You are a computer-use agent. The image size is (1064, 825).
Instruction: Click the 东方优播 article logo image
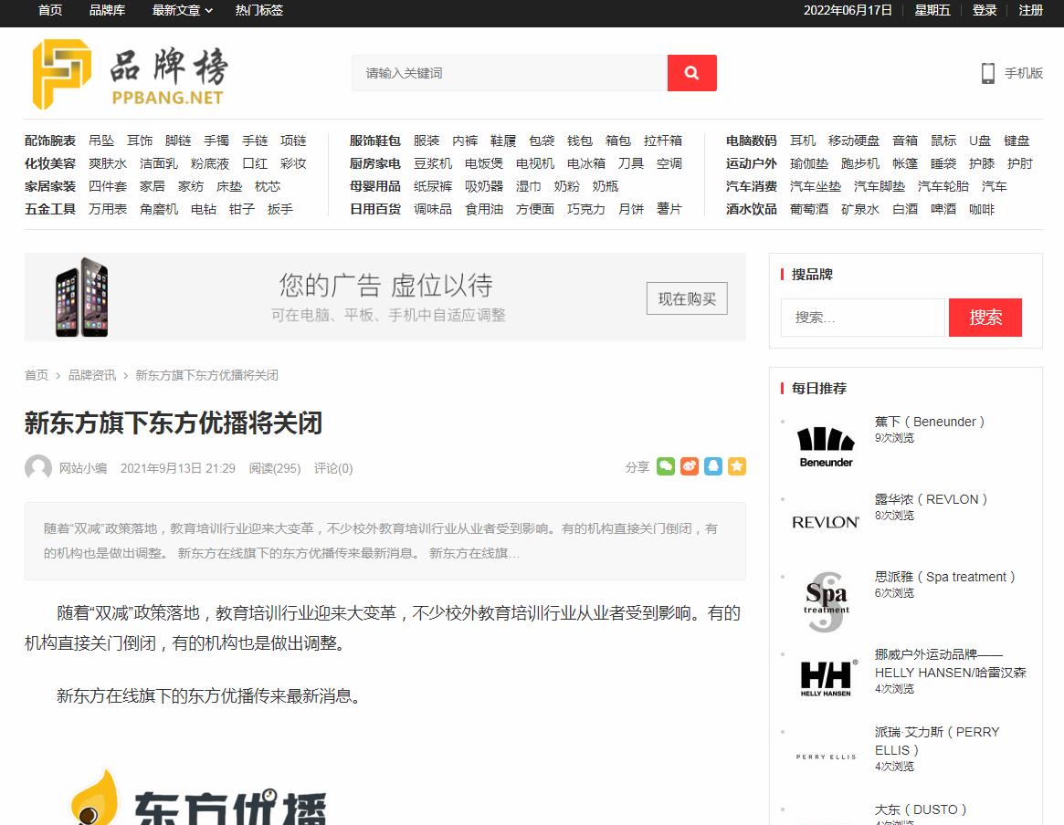197,798
